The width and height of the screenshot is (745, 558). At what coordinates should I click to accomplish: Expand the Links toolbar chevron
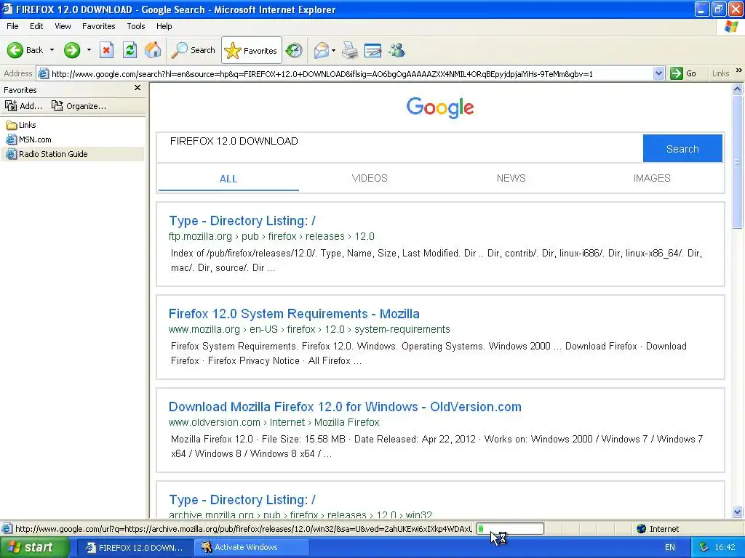click(739, 70)
